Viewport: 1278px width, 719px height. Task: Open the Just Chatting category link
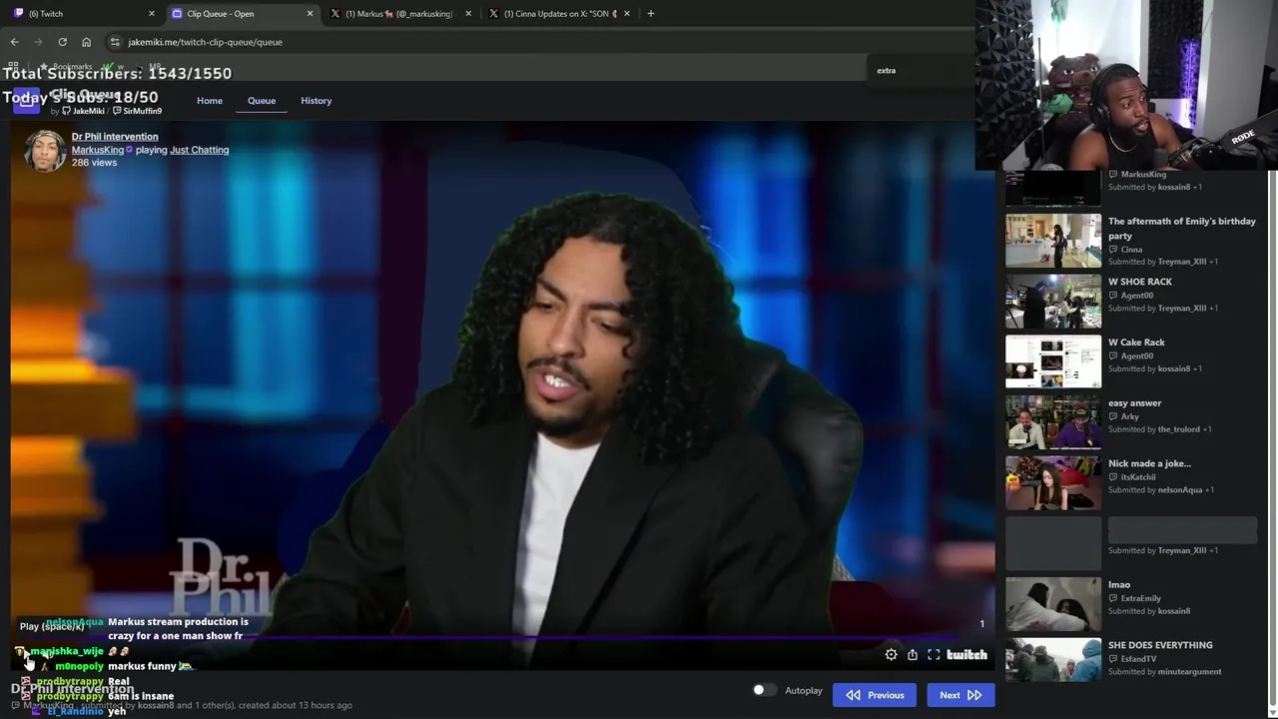click(199, 150)
